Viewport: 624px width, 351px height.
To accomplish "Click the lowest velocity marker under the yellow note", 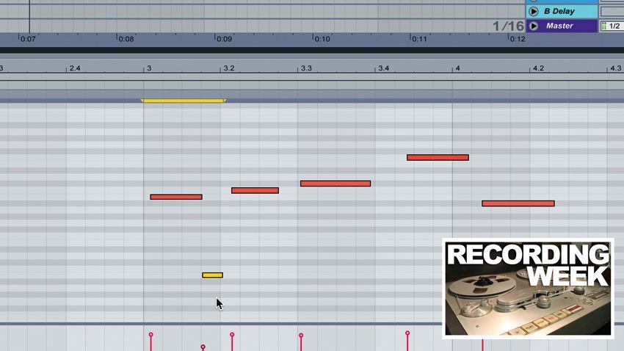I will [x=203, y=347].
